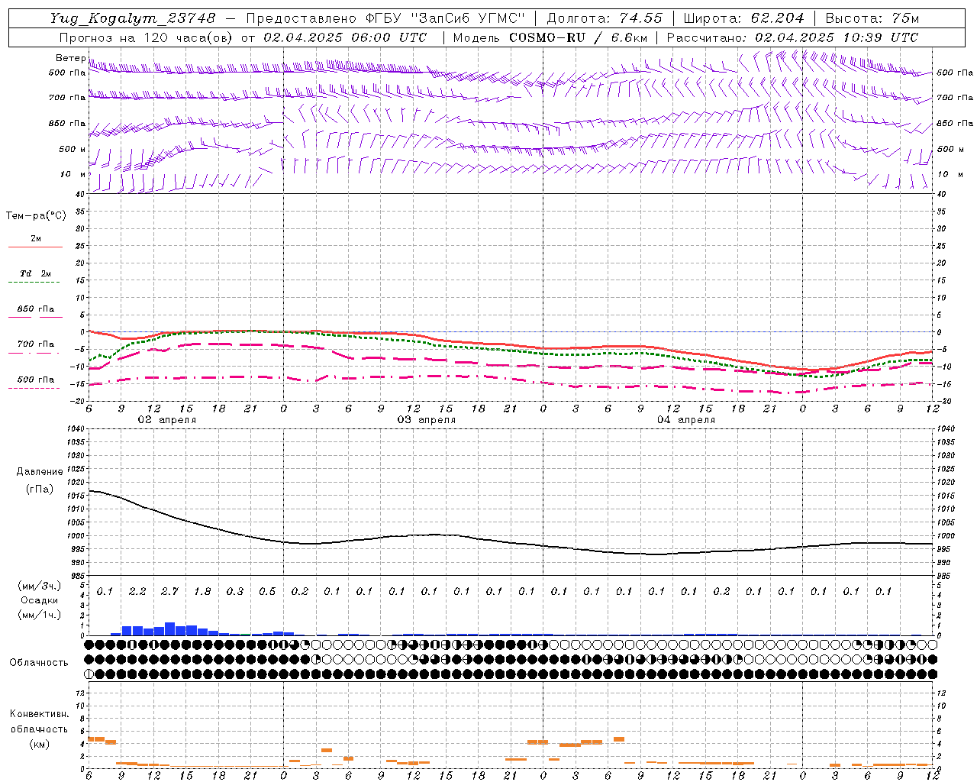The image size is (977, 782).
Task: Select "850 гПа" entry in the temperature legend
Action: tap(35, 309)
